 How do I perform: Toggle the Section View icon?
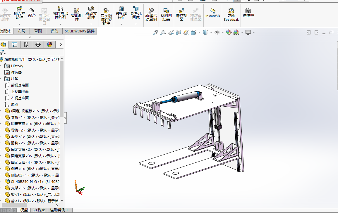pos(178,32)
